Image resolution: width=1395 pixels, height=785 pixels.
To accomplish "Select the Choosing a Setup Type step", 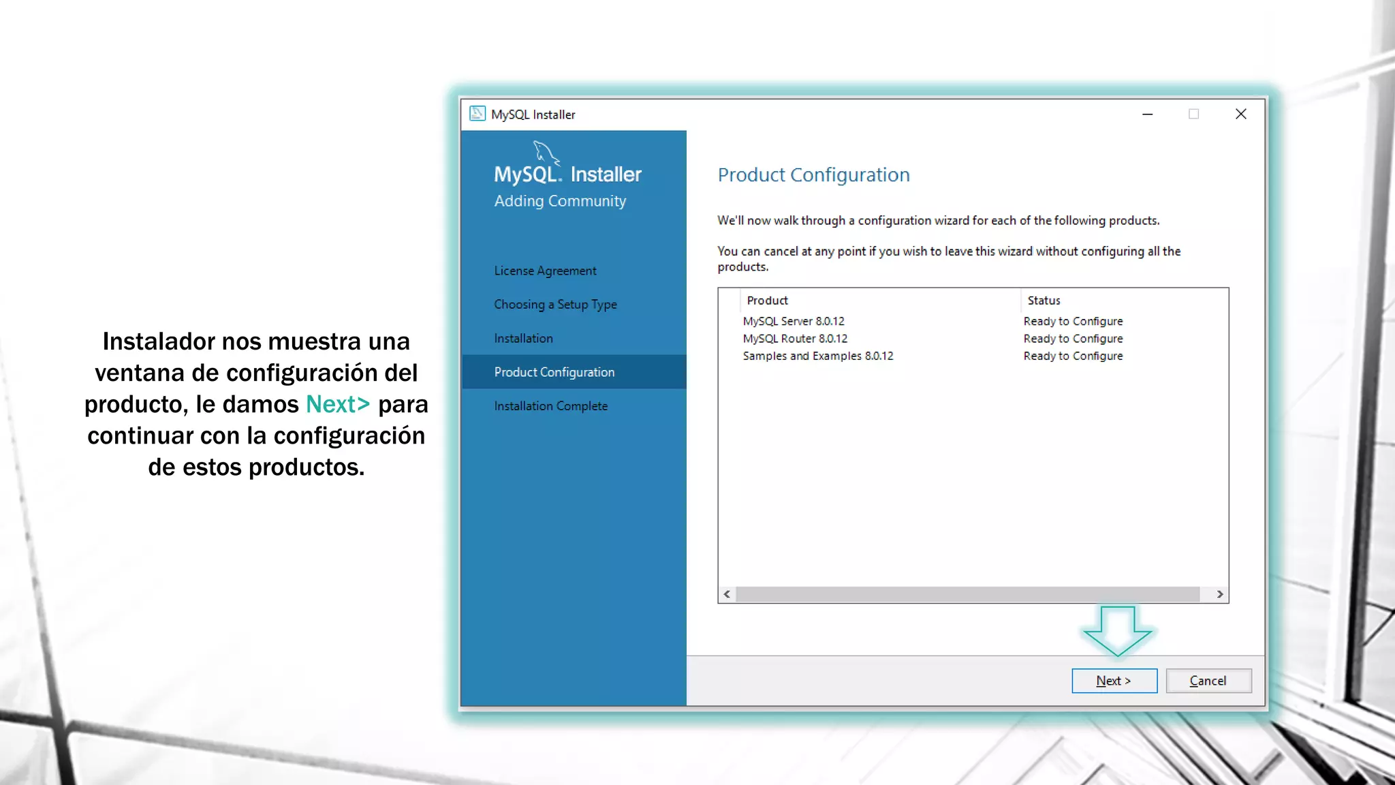I will click(x=556, y=305).
